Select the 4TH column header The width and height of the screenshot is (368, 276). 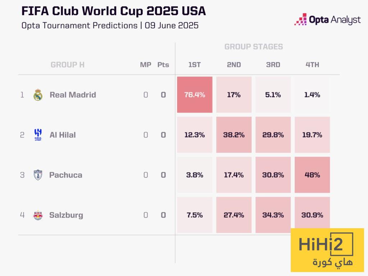[312, 65]
